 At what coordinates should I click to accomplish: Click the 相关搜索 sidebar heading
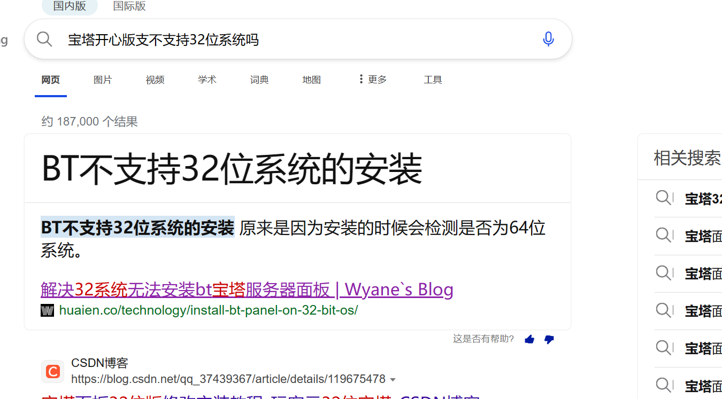pos(687,158)
